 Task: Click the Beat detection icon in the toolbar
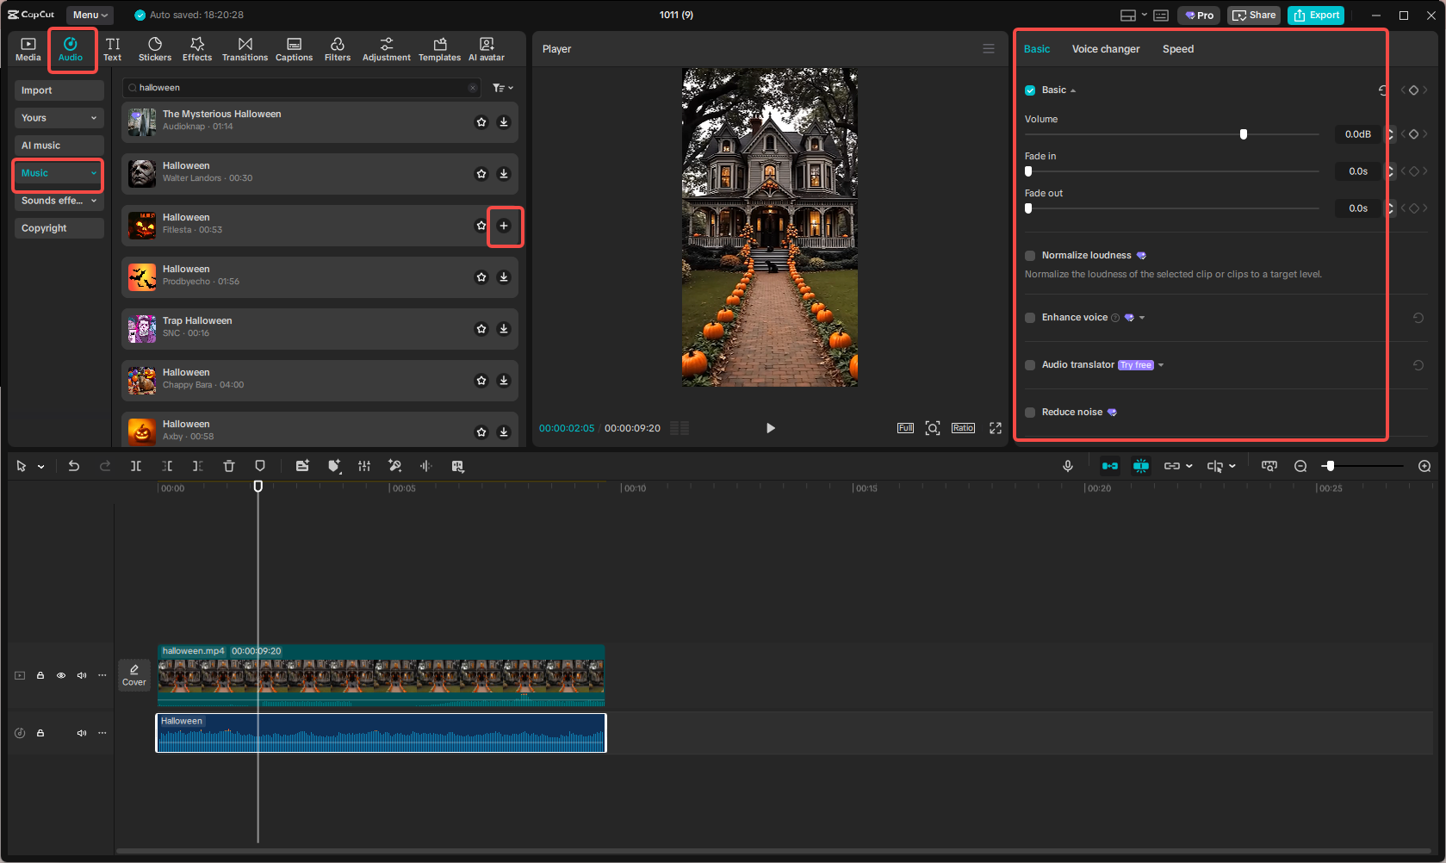click(x=425, y=466)
